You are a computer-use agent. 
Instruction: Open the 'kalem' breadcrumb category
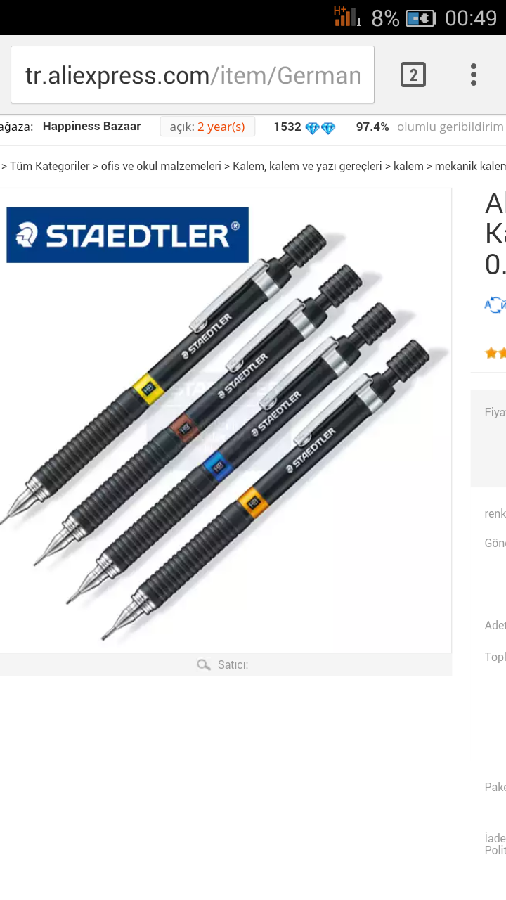[x=408, y=166]
